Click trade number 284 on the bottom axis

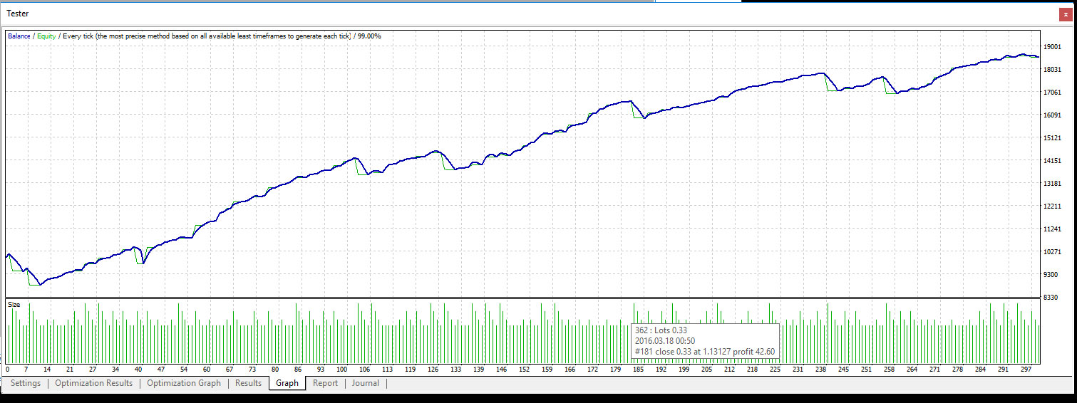tap(980, 370)
